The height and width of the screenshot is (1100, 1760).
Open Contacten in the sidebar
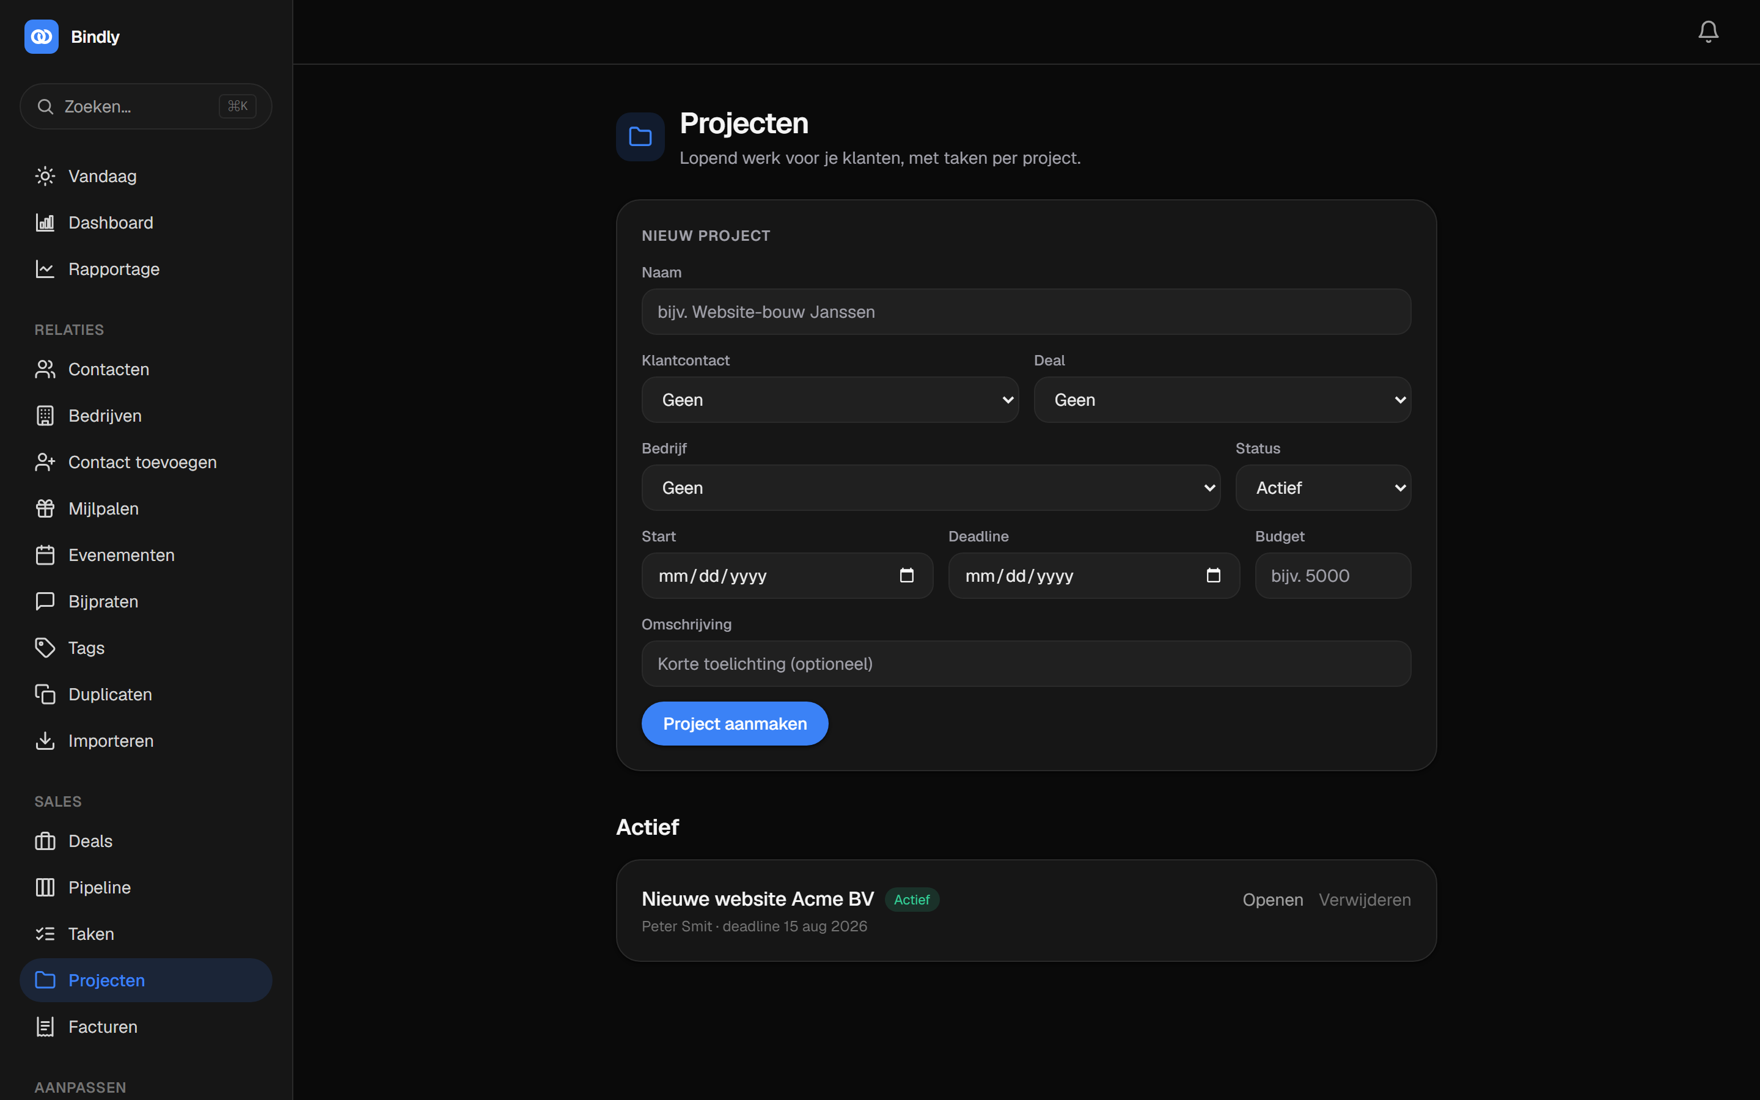[x=145, y=370]
